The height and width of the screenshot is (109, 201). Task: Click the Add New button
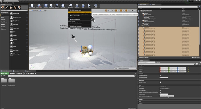tap(4, 73)
